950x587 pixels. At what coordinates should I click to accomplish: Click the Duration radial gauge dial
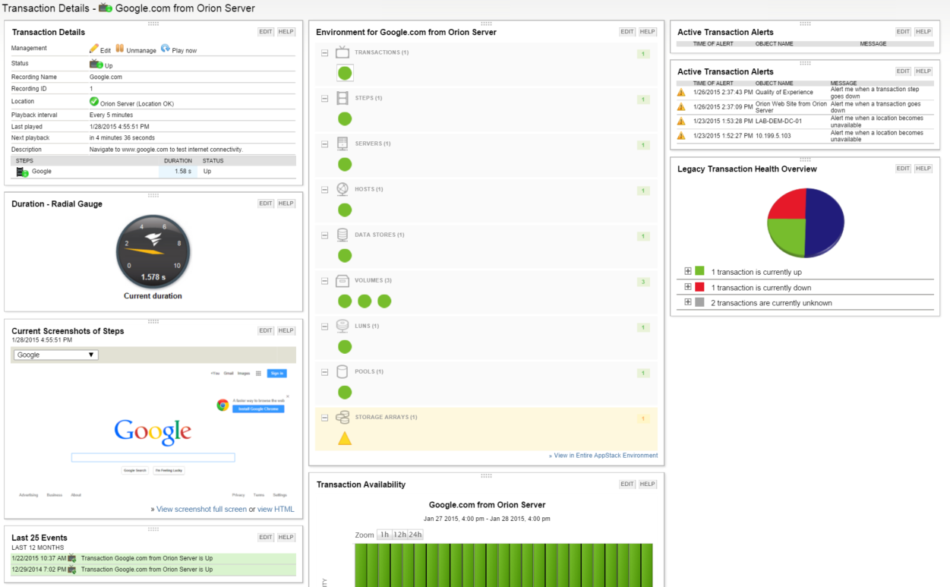(153, 251)
